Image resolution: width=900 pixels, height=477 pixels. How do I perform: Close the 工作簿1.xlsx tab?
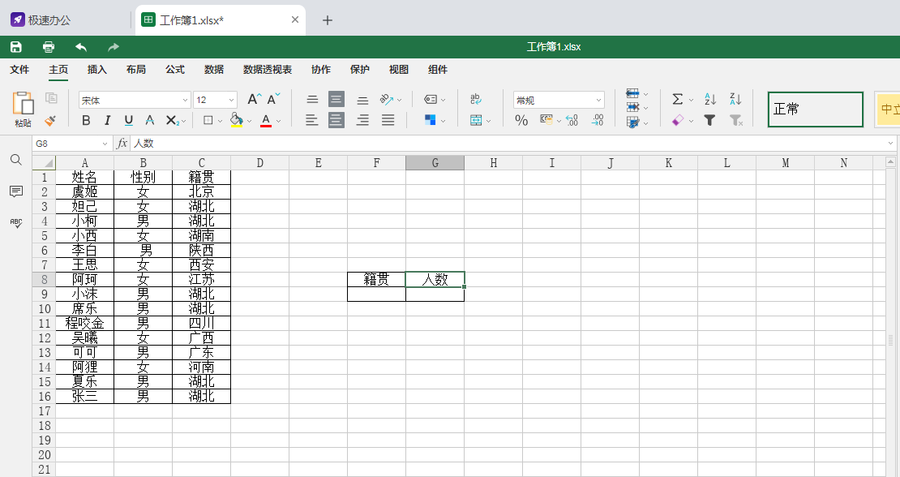(295, 20)
